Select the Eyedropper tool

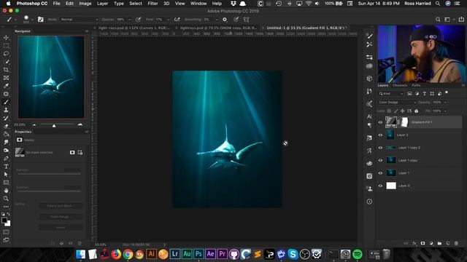[6, 86]
